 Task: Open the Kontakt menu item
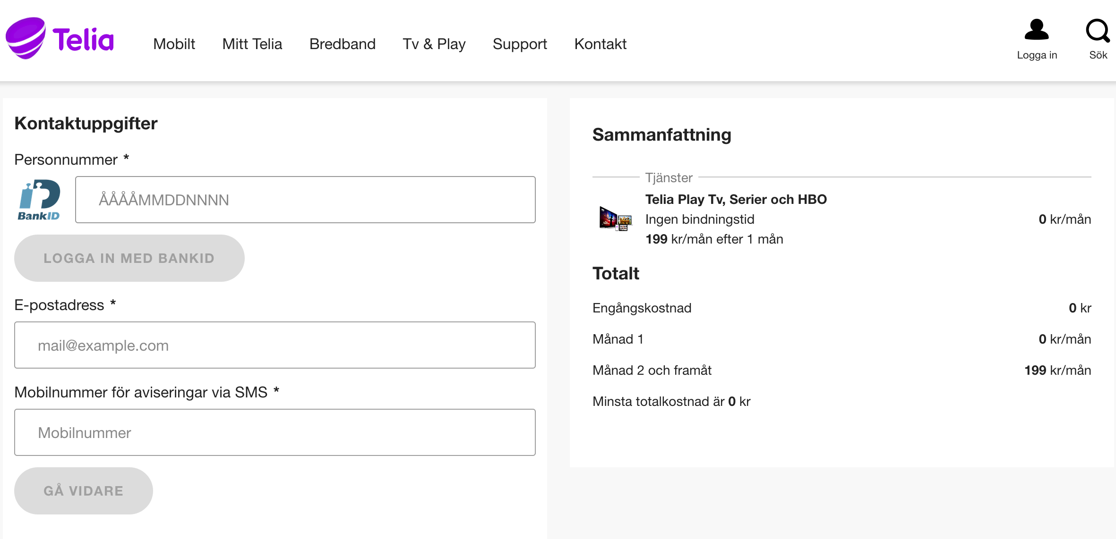tap(600, 44)
